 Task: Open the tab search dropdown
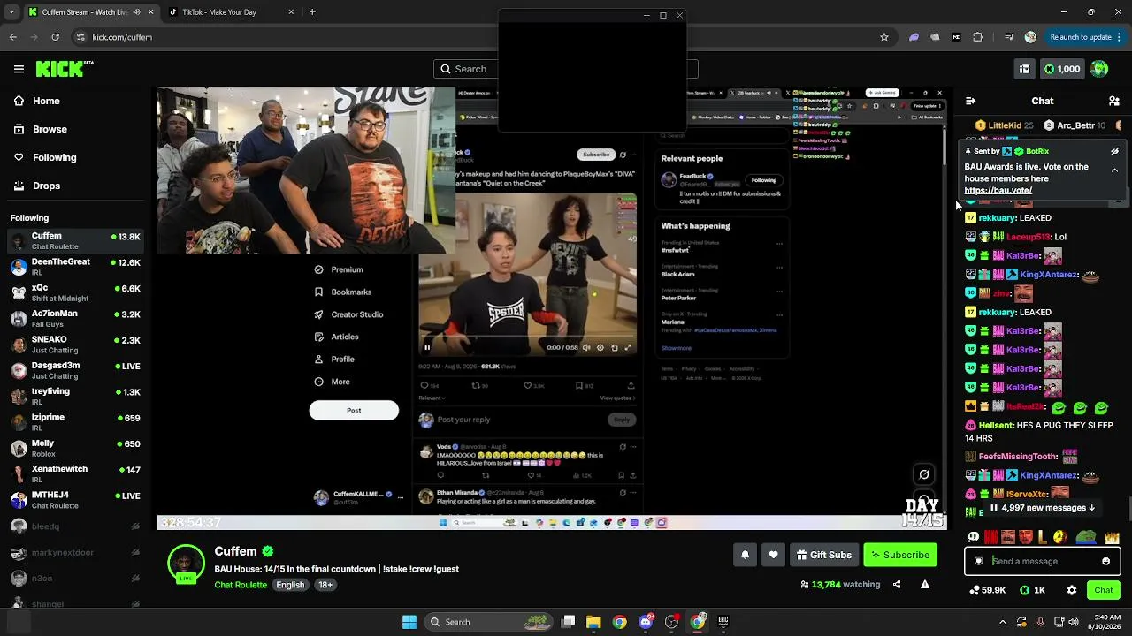[10, 12]
